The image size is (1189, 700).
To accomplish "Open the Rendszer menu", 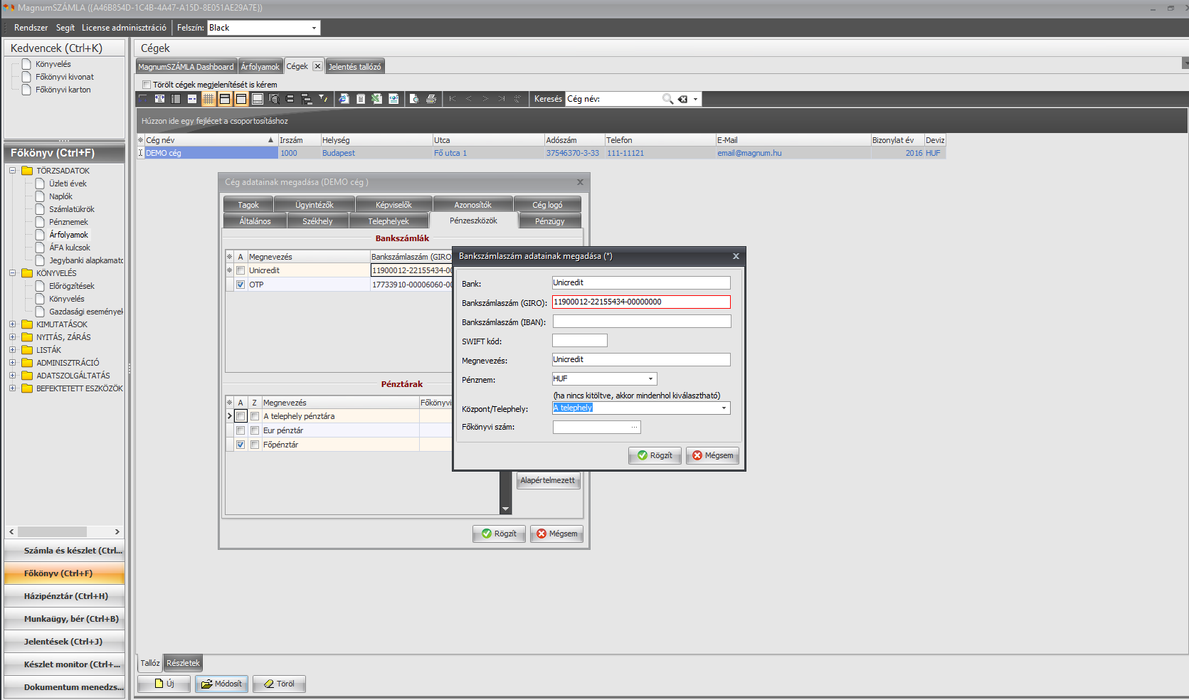I will pos(31,28).
